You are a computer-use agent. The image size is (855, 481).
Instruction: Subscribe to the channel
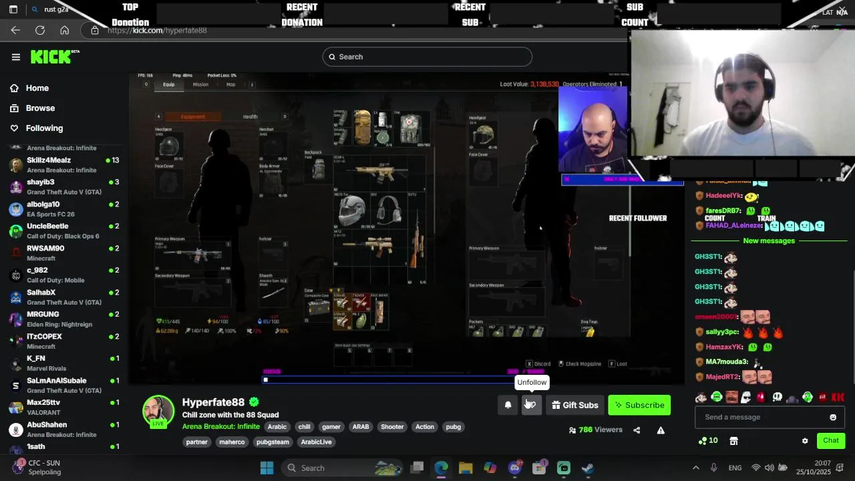[x=639, y=405]
